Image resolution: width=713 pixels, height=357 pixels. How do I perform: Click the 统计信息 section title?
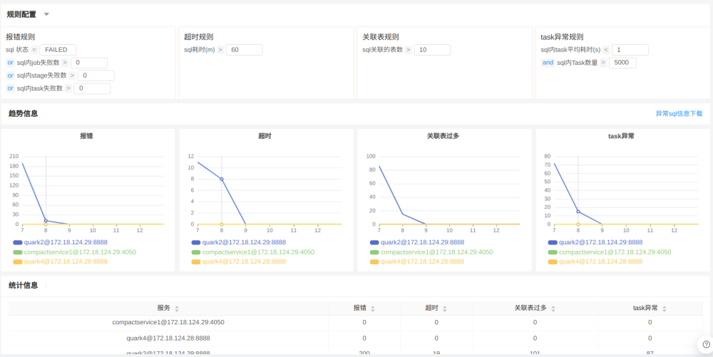click(24, 285)
